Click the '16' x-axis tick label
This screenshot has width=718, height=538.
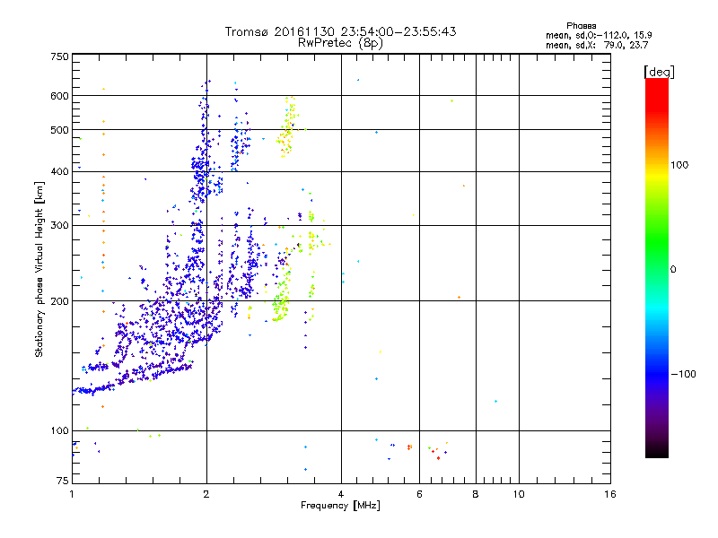[x=610, y=494]
